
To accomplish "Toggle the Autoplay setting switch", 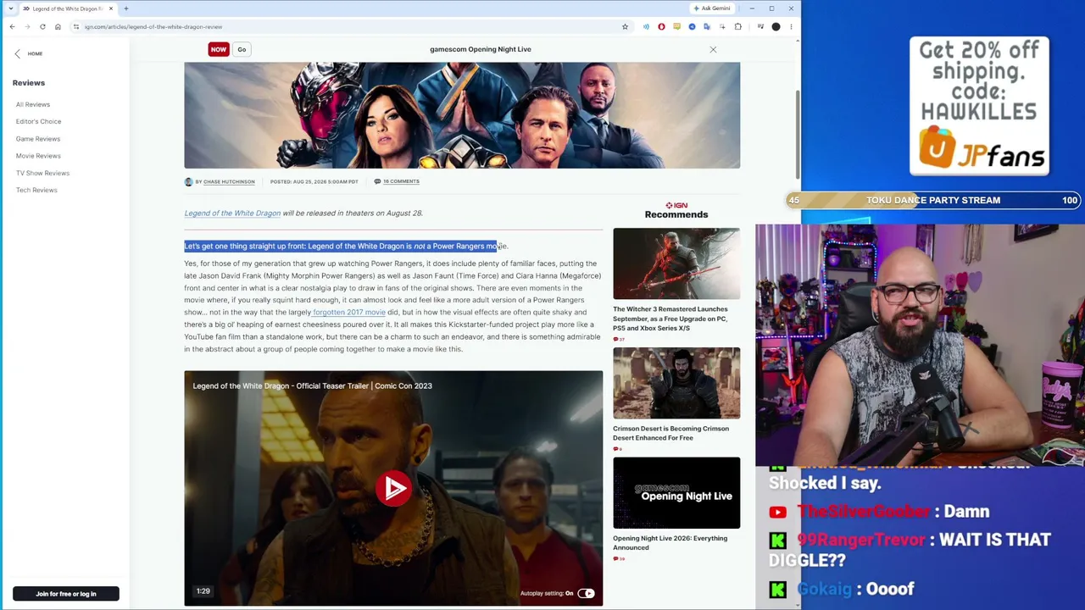I will 586,593.
